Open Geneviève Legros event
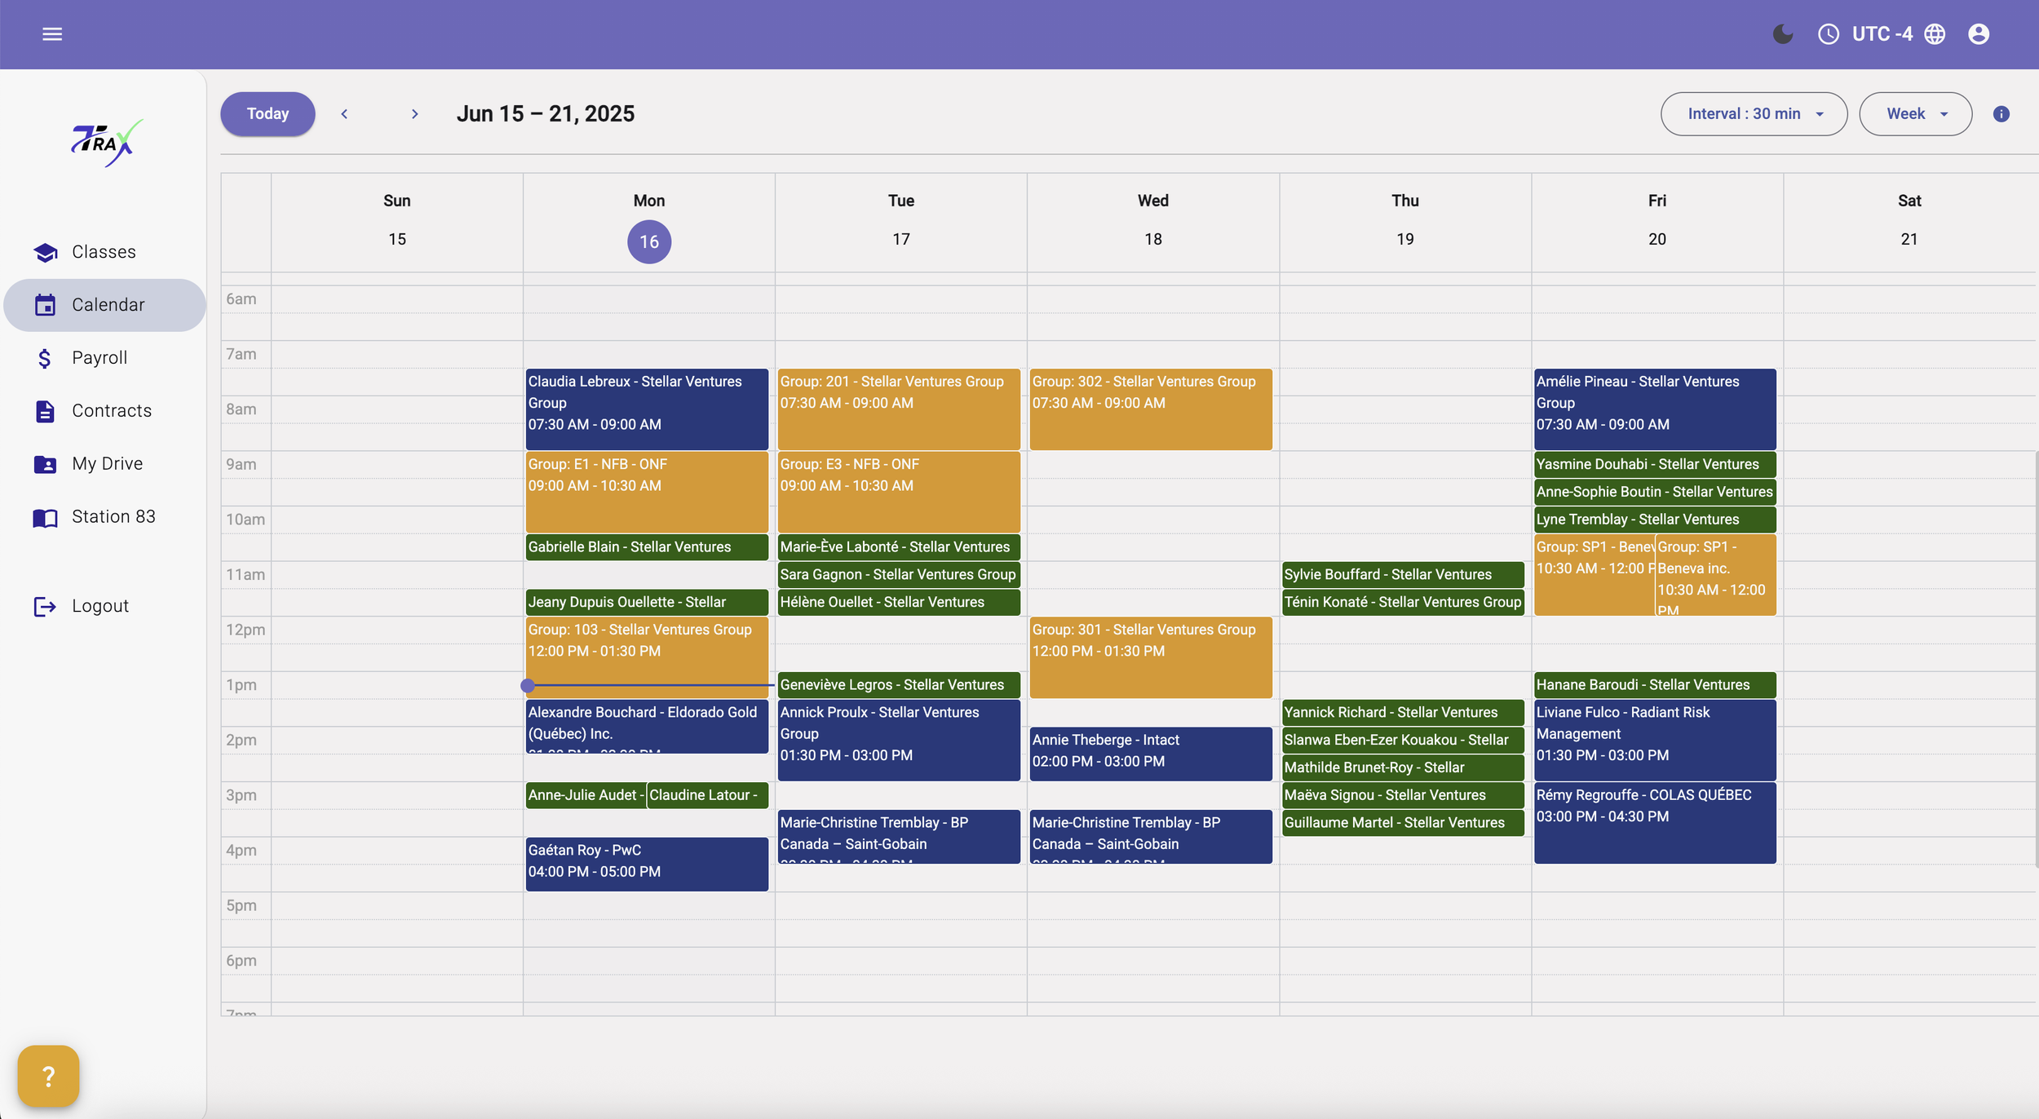The height and width of the screenshot is (1119, 2039). 899,685
